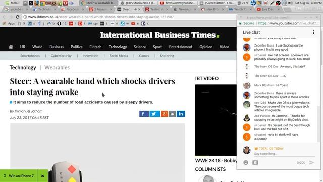Click the Wearables breadcrumb link
Screen dimensions: 323x182
point(57,67)
